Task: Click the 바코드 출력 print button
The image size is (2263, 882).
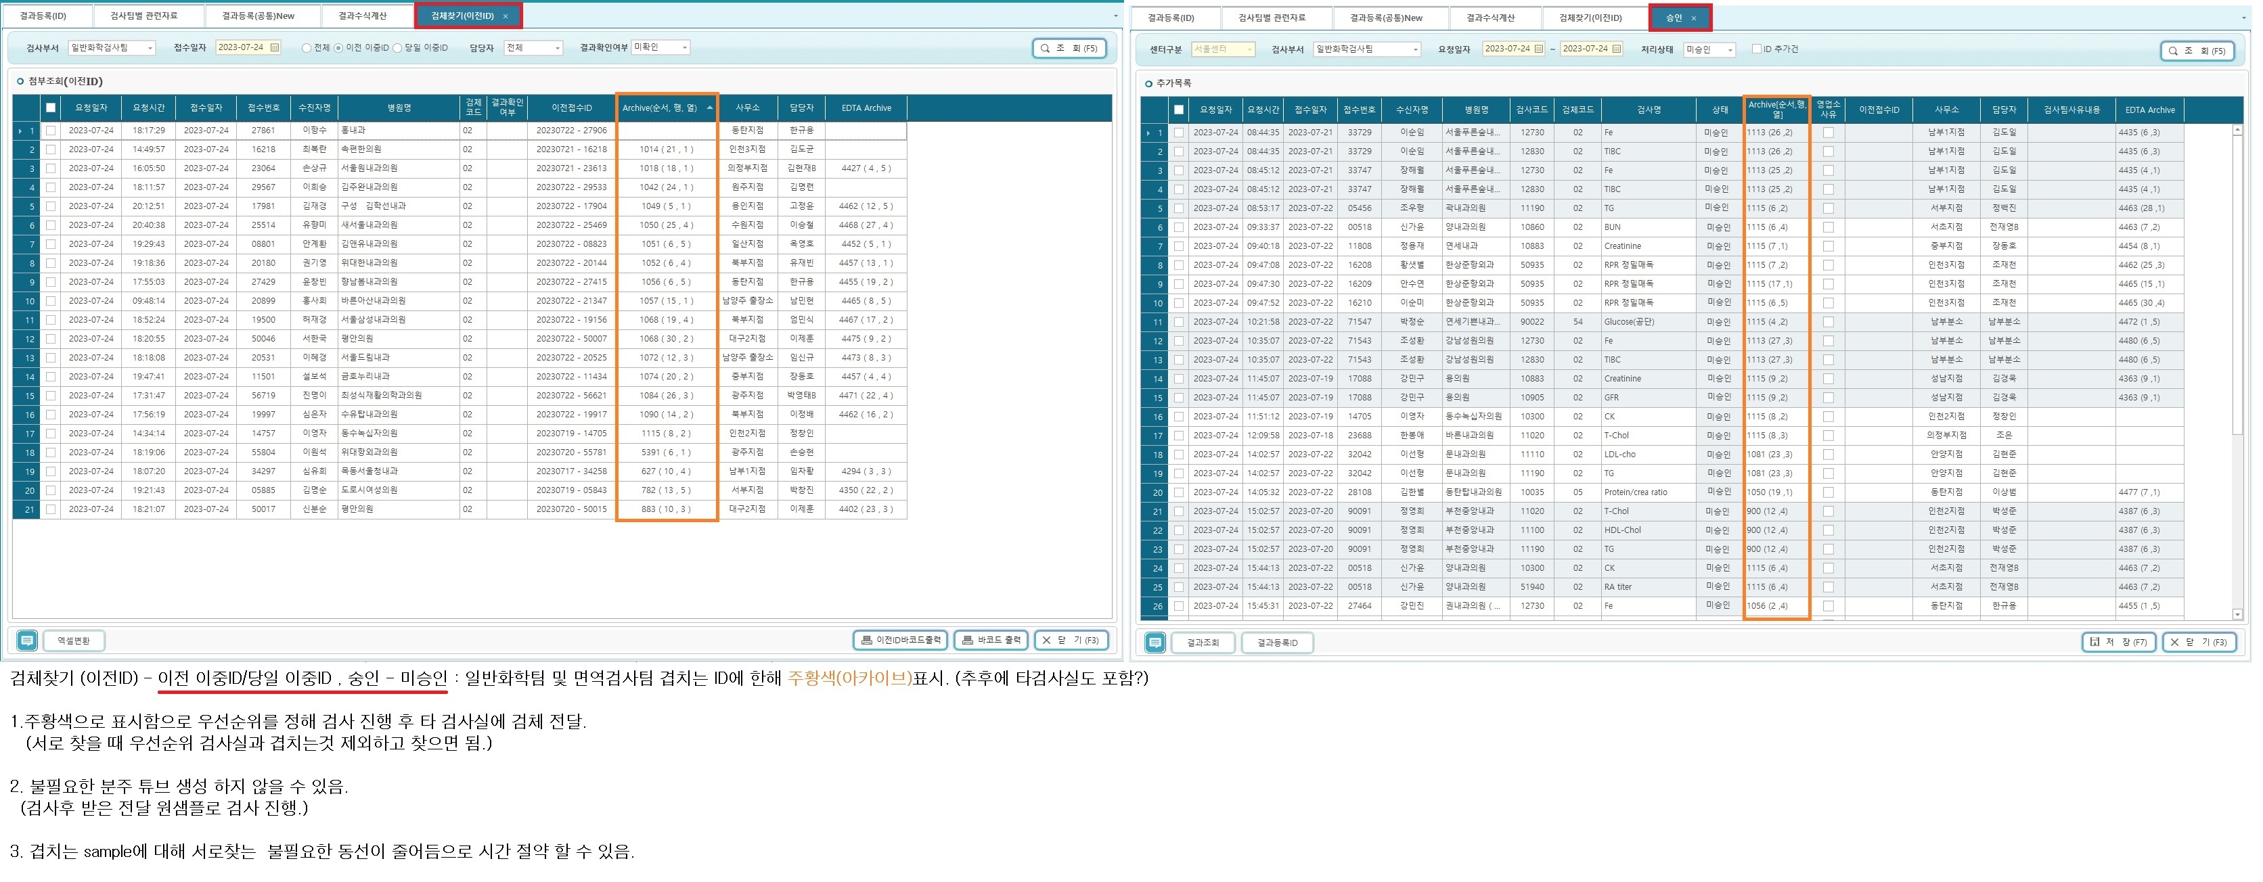Action: coord(992,641)
